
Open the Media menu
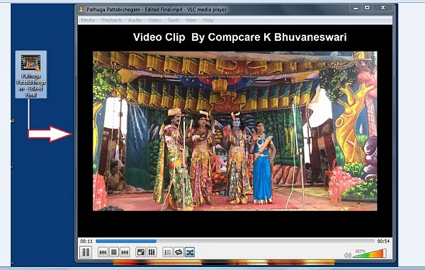pyautogui.click(x=88, y=20)
